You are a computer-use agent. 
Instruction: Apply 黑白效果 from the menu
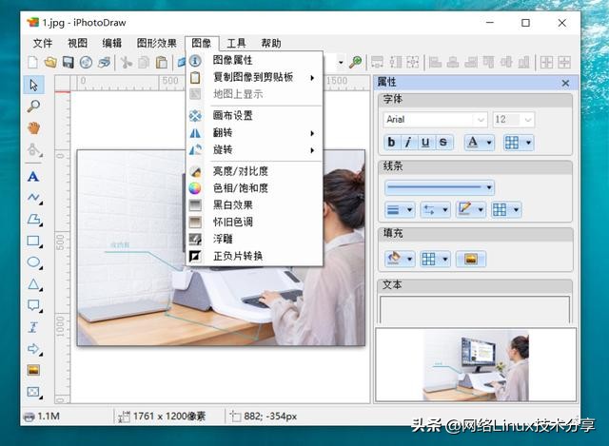coord(254,205)
